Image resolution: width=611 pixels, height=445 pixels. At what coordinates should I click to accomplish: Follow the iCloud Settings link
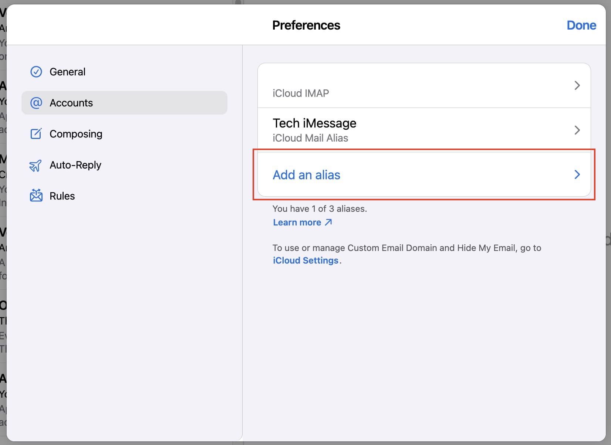pos(305,260)
